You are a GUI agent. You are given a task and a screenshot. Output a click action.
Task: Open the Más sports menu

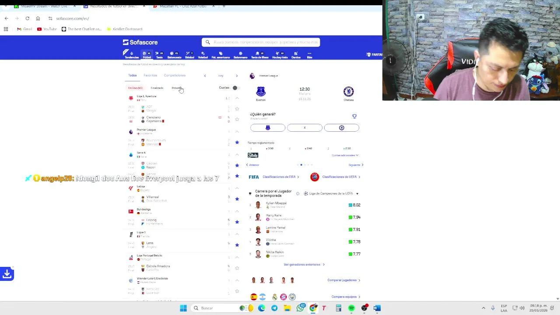pos(309,55)
